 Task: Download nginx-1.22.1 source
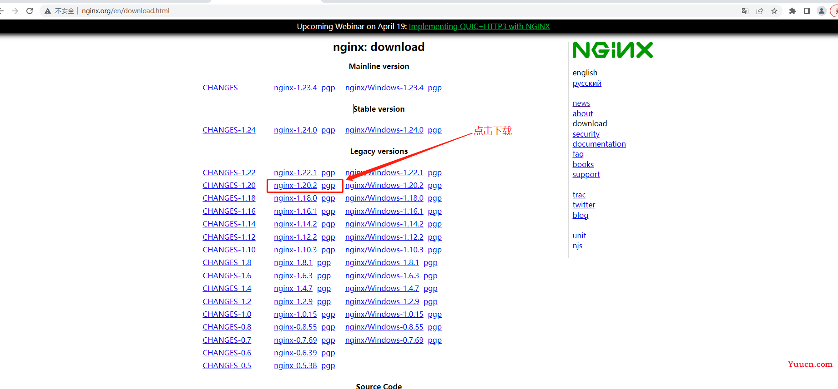point(295,172)
